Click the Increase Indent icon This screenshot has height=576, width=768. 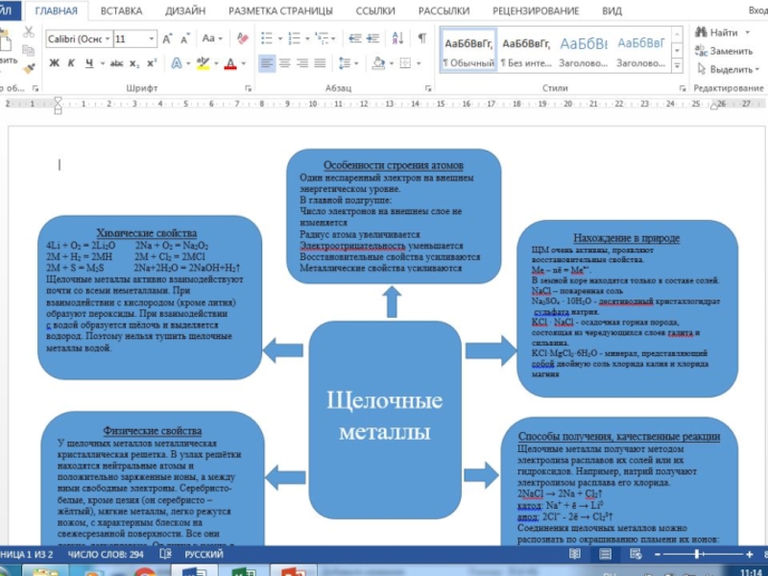pos(371,39)
